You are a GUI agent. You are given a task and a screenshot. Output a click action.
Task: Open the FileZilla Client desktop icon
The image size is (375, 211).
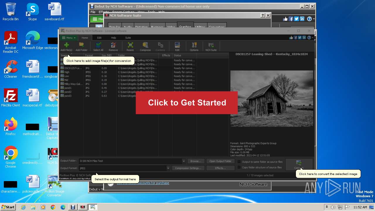[11, 98]
